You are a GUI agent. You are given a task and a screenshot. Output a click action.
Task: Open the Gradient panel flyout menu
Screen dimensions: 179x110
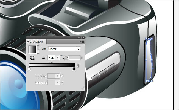coord(82,42)
